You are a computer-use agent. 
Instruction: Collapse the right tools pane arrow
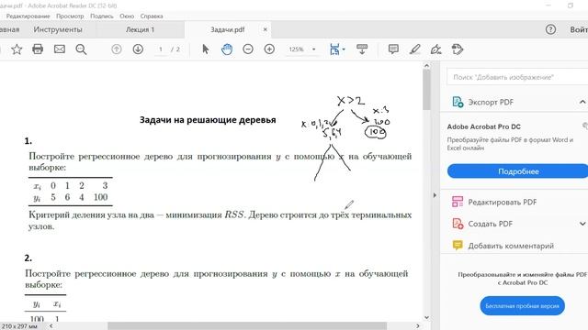click(x=435, y=195)
